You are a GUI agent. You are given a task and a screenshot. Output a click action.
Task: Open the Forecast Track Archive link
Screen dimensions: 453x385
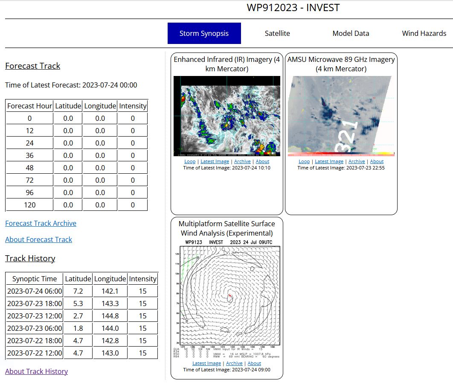coord(41,223)
